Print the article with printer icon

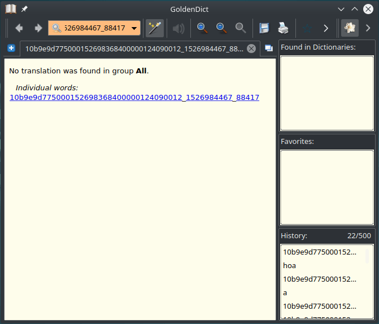pos(283,28)
